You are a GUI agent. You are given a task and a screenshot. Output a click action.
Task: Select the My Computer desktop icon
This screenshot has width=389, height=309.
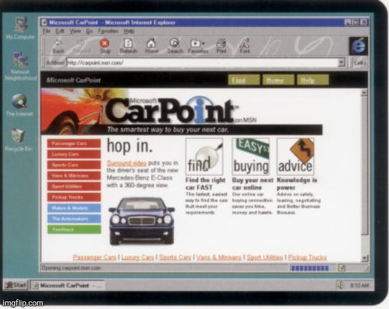tap(20, 28)
